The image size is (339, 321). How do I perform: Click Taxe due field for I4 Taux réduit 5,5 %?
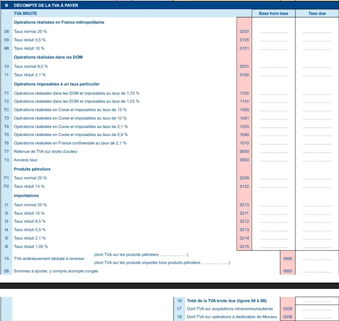click(317, 230)
